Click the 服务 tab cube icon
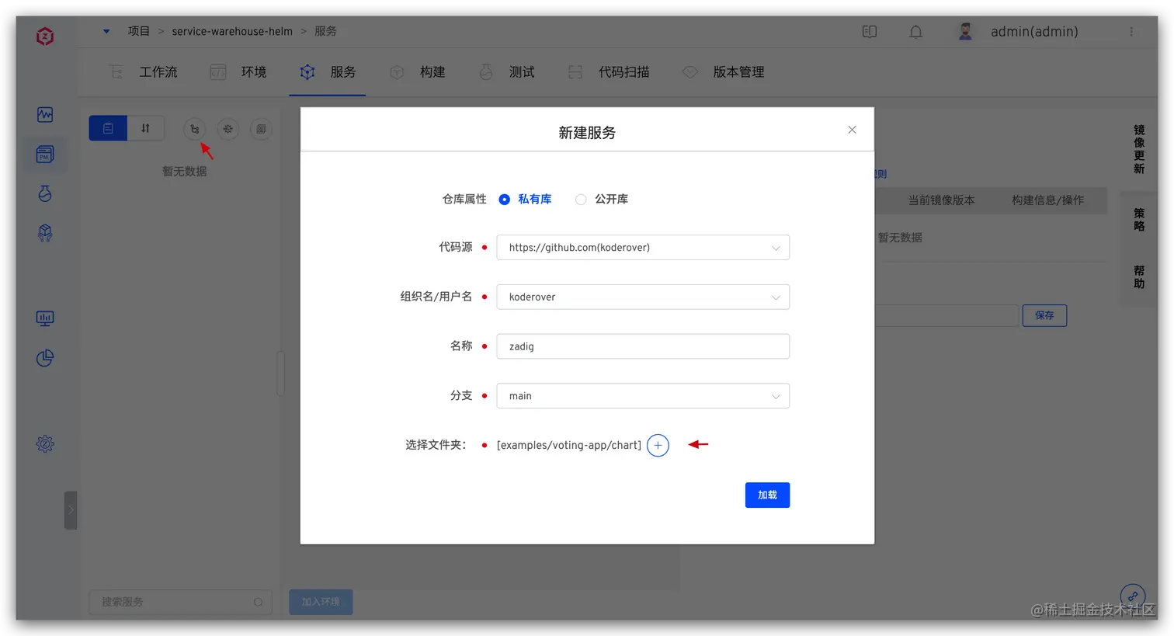The height and width of the screenshot is (636, 1174). [x=307, y=72]
